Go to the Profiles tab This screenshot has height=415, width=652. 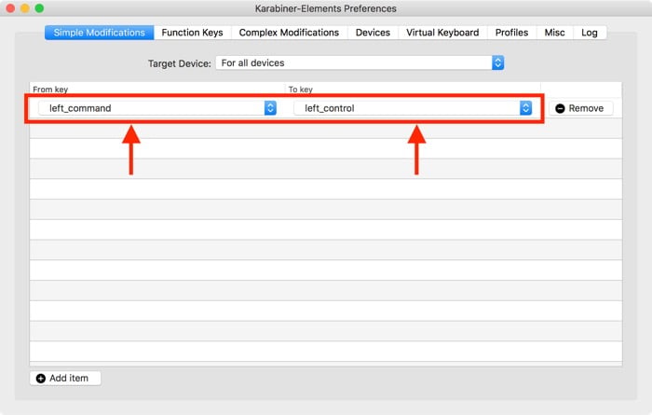click(511, 33)
